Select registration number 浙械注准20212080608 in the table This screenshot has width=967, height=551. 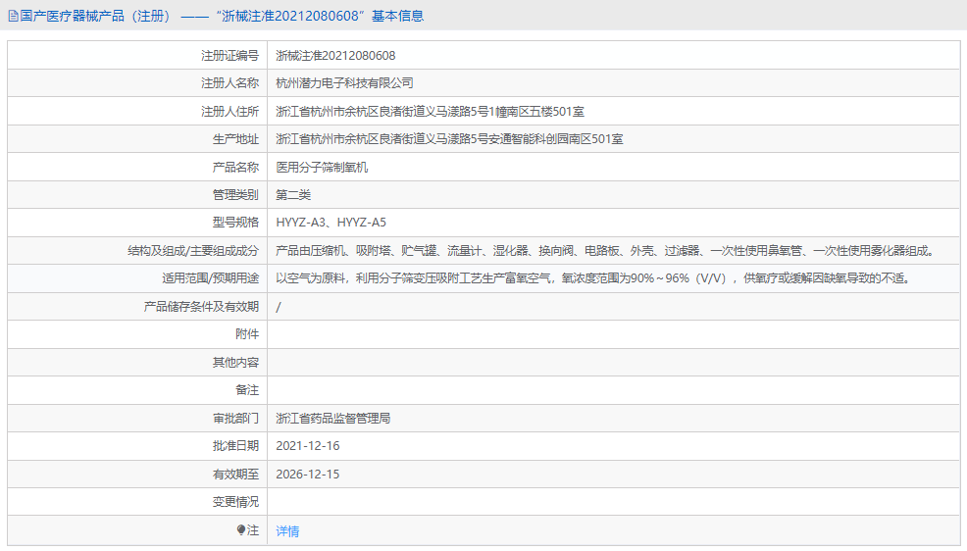(335, 56)
